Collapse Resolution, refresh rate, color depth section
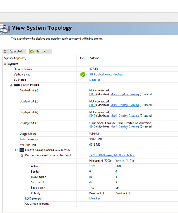Screen dimensions: 178x213 (x=22, y=156)
